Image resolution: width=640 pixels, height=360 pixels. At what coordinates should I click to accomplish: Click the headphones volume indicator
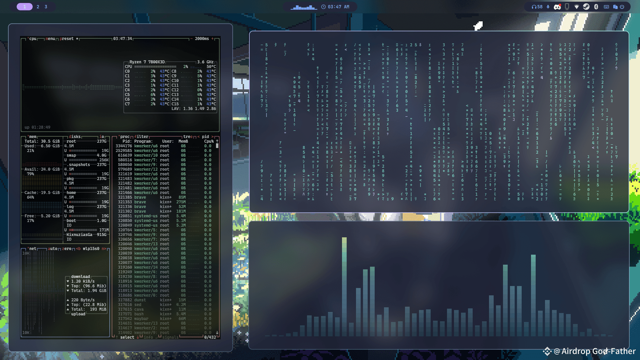pyautogui.click(x=537, y=7)
